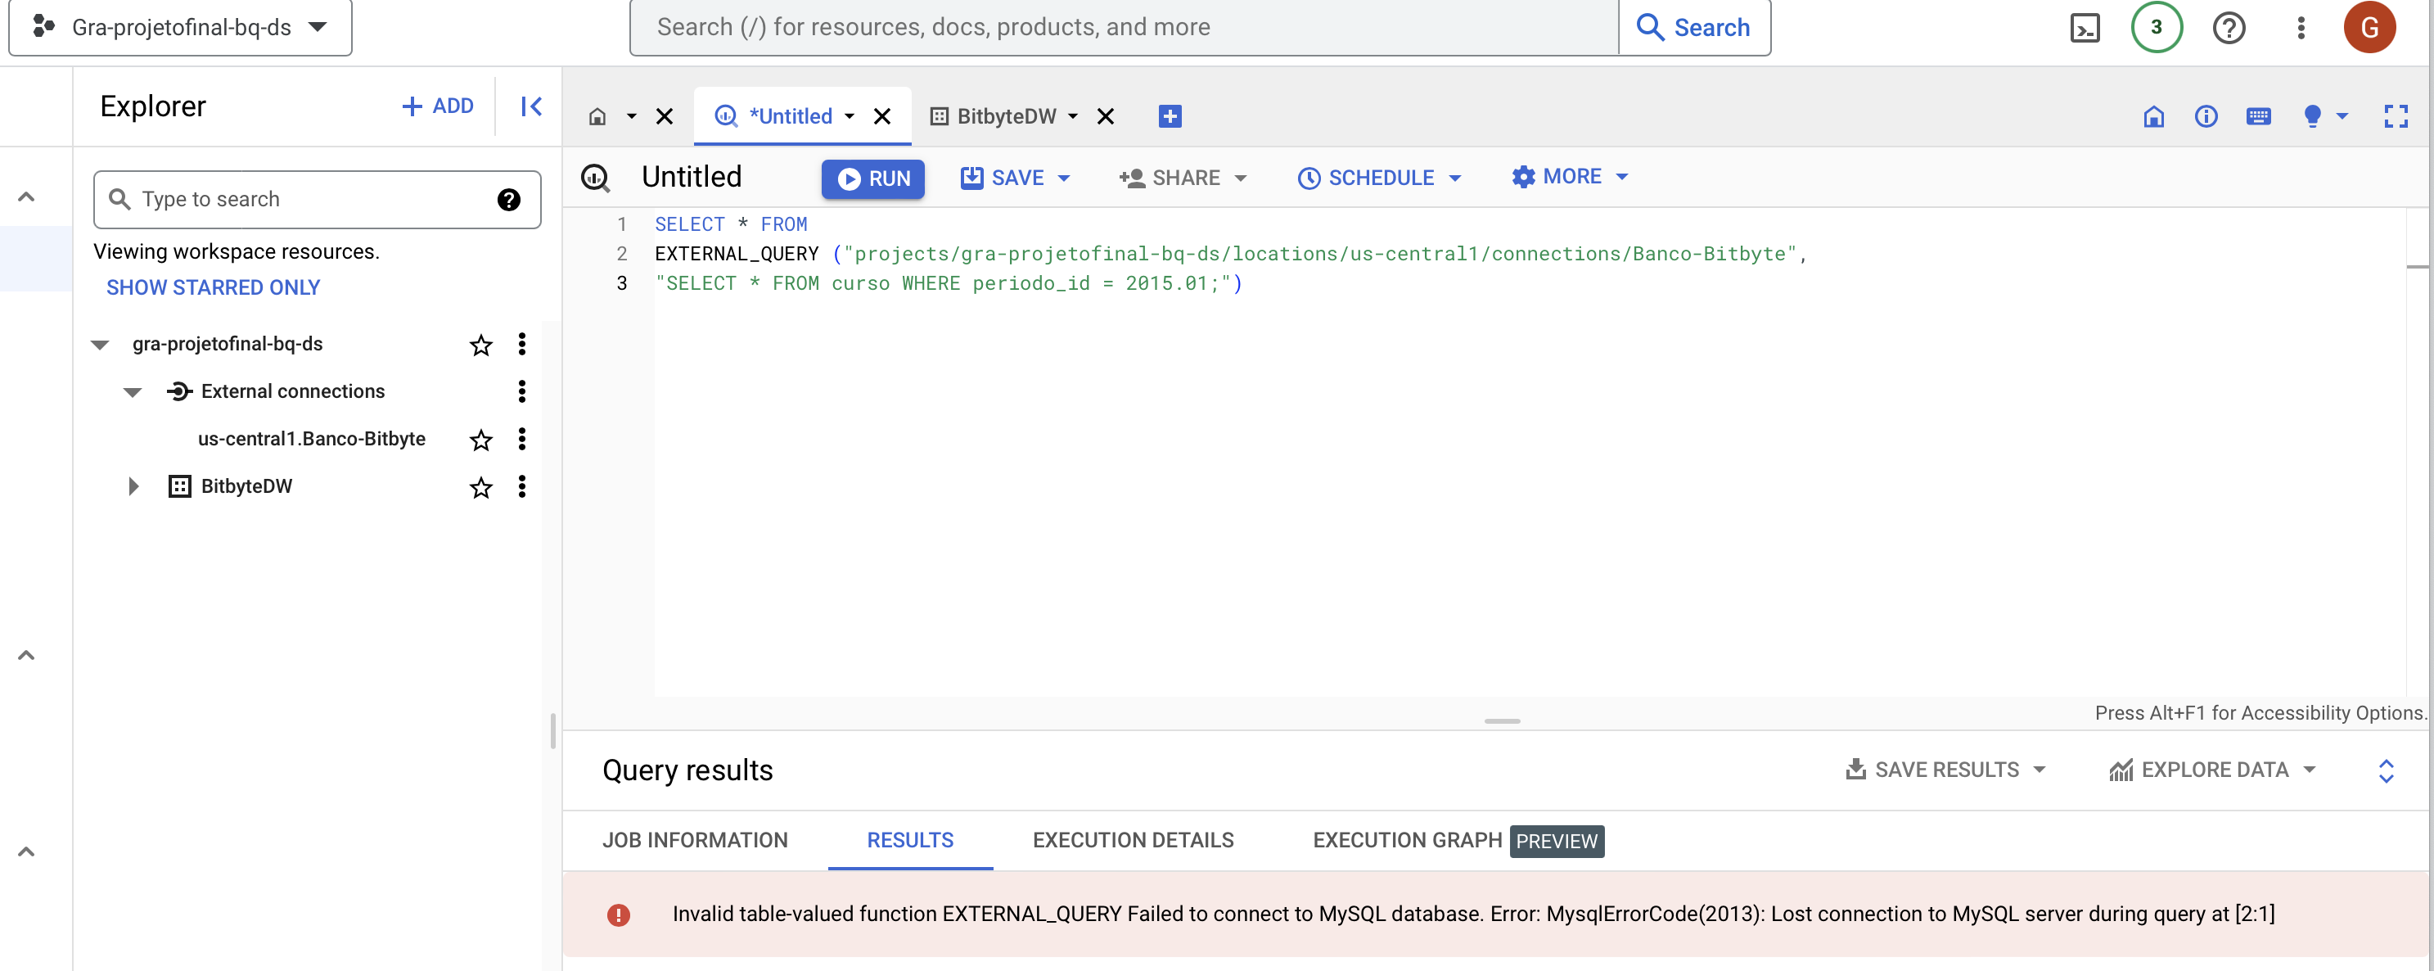
Task: Toggle star on gra-projetofinal-bq-ds project
Action: pos(480,343)
